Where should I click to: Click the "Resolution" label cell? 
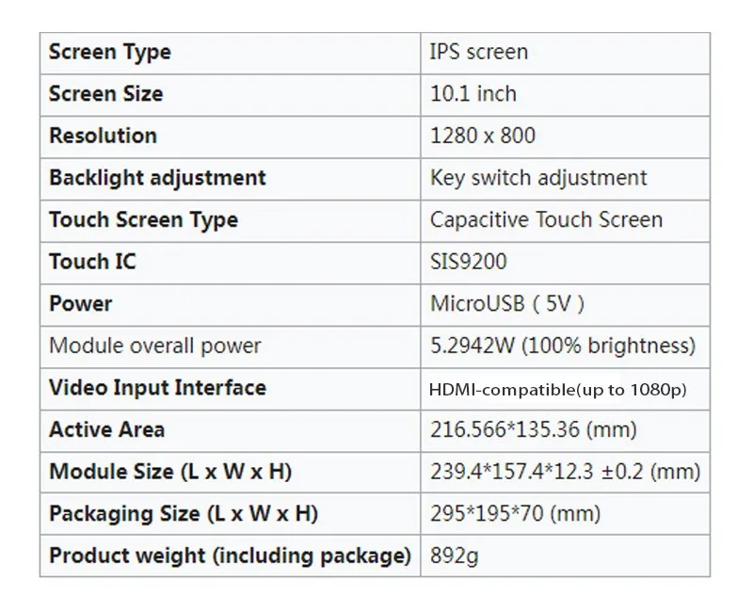[x=103, y=136]
